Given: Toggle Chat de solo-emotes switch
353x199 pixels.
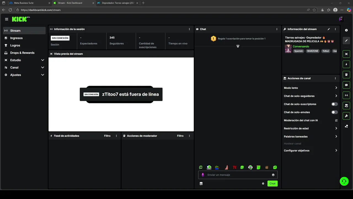Looking at the screenshot, I should click(x=335, y=112).
